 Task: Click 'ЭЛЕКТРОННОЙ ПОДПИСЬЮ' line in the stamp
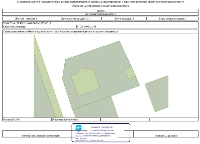click(101, 130)
